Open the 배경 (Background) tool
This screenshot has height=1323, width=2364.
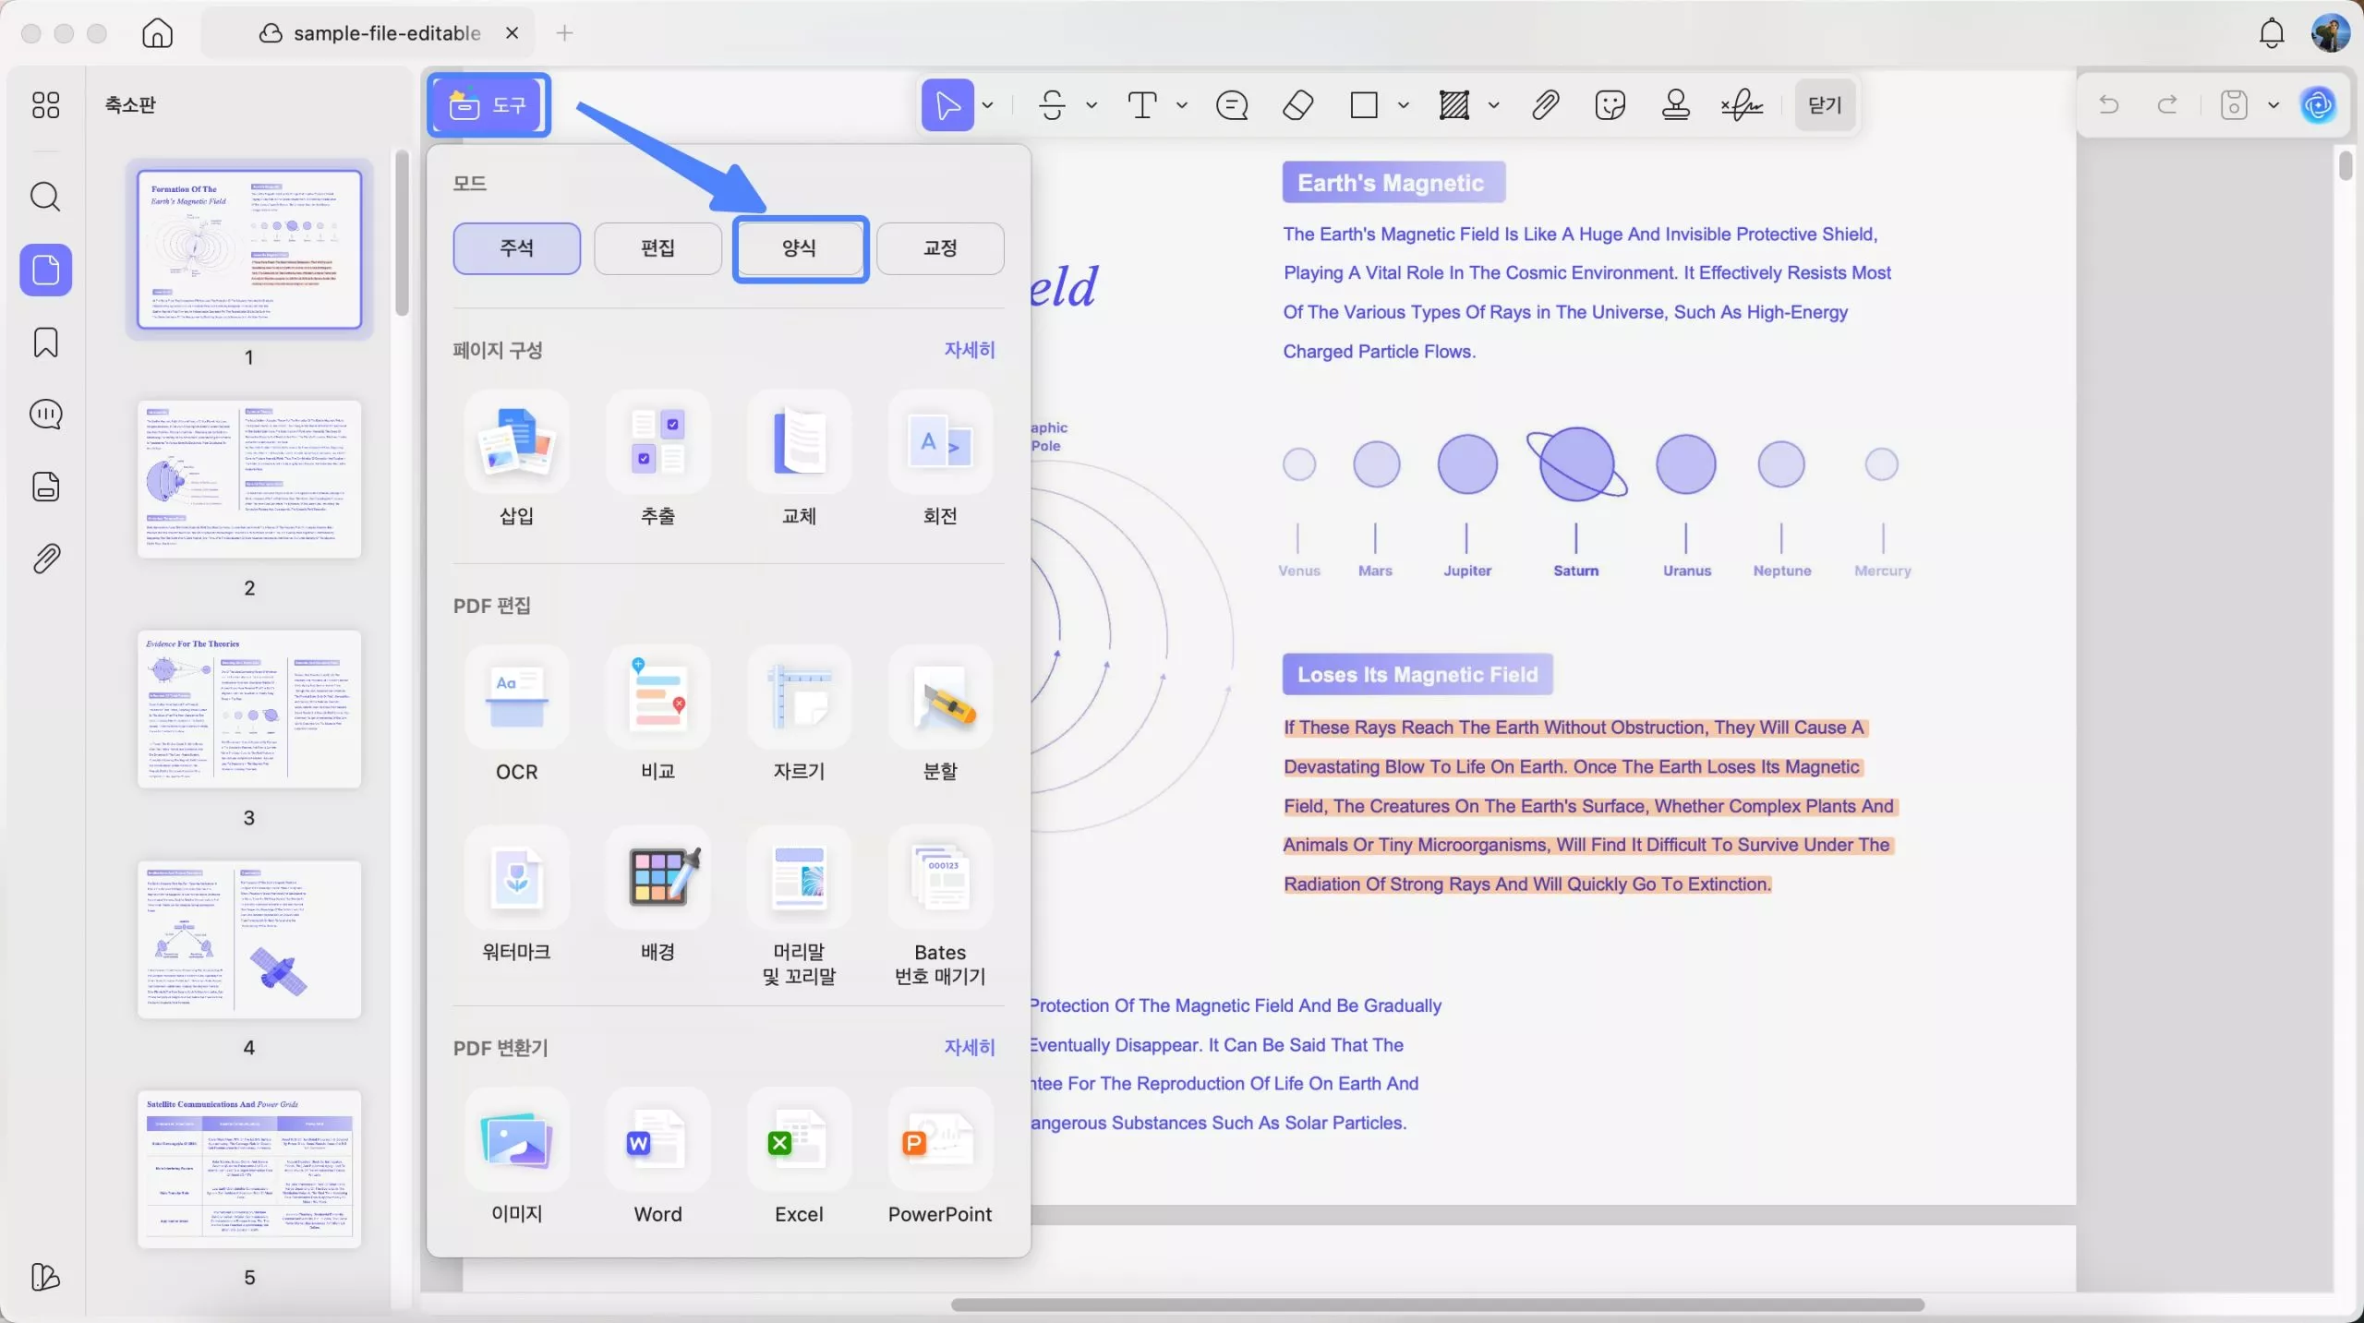coord(657,896)
